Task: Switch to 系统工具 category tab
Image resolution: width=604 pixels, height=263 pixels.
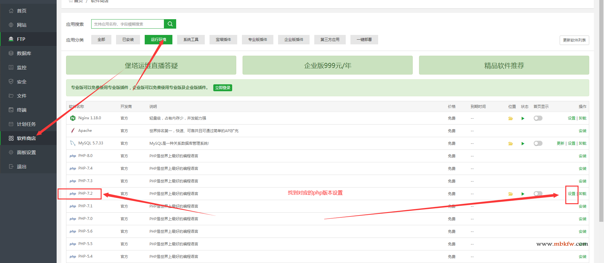Action: click(x=191, y=40)
